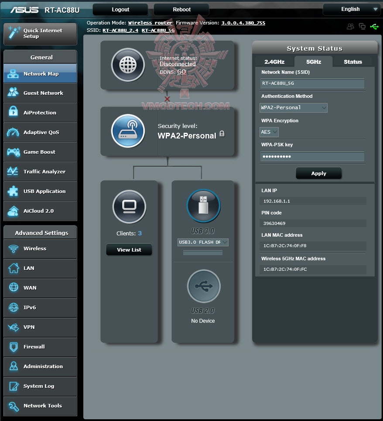
Task: Open the Administration menu item
Action: 40,366
